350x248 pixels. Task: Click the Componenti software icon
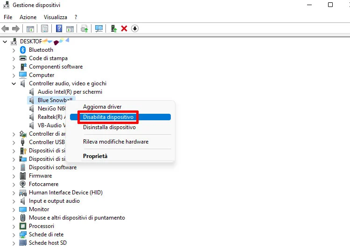[x=23, y=67]
